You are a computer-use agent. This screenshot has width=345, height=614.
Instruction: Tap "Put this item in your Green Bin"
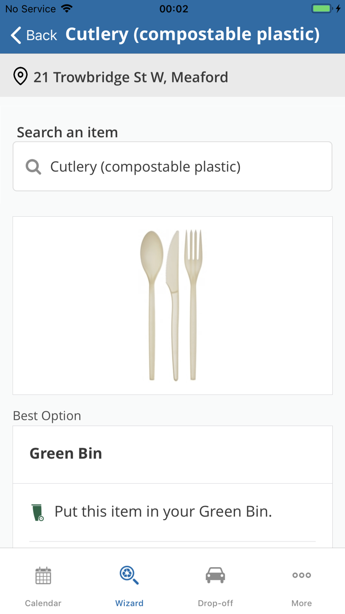[x=163, y=512]
